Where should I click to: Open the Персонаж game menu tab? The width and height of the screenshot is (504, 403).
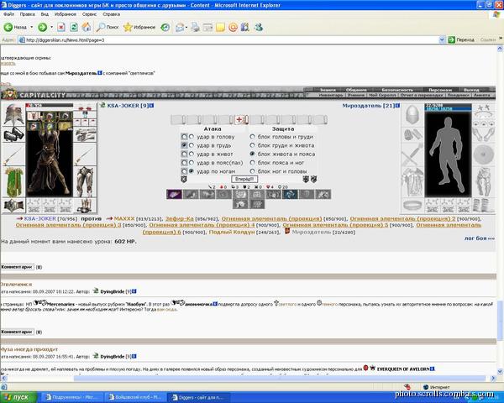440,90
